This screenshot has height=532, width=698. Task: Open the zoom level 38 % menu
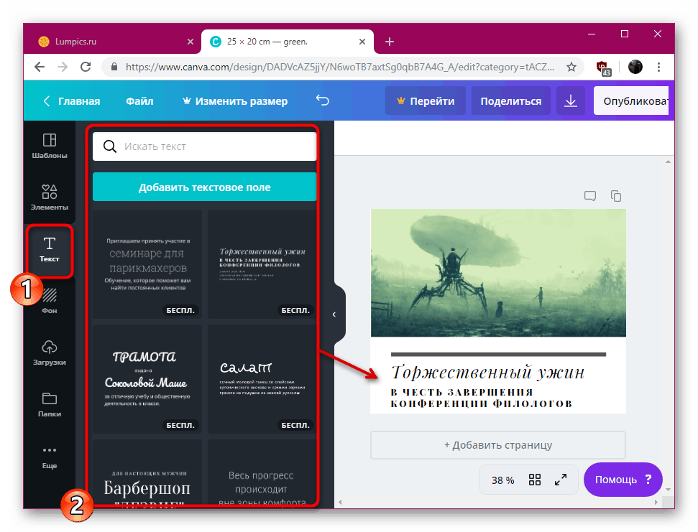(502, 480)
